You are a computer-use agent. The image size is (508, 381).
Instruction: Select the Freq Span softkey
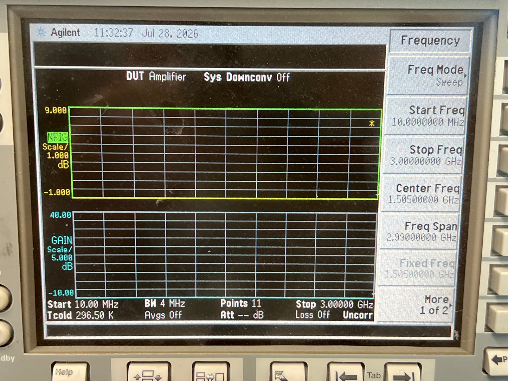coord(419,231)
